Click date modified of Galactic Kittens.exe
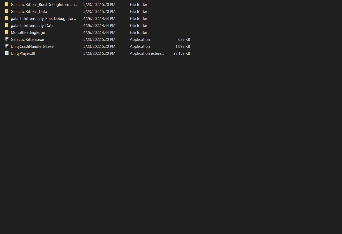The height and width of the screenshot is (234, 342). click(x=99, y=40)
